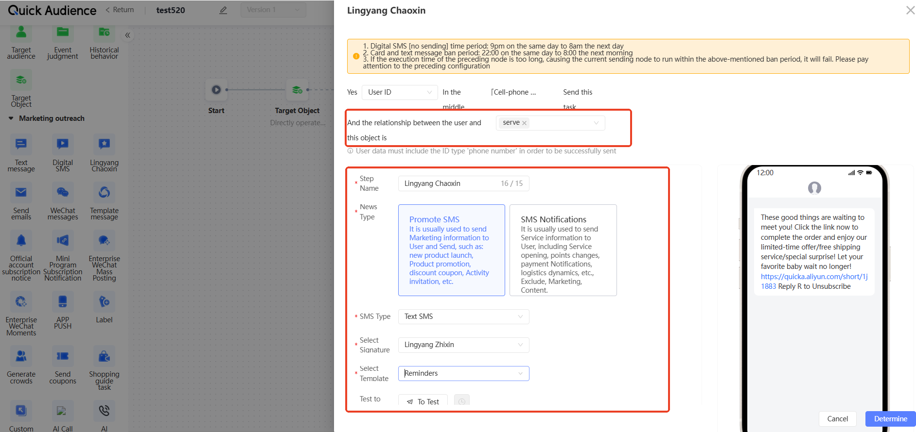Select the Template message icon
The height and width of the screenshot is (432, 916).
click(x=104, y=192)
